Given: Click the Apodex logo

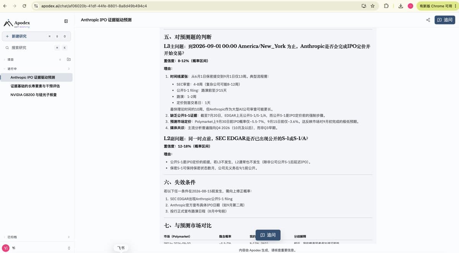Looking at the screenshot, I should (x=17, y=23).
